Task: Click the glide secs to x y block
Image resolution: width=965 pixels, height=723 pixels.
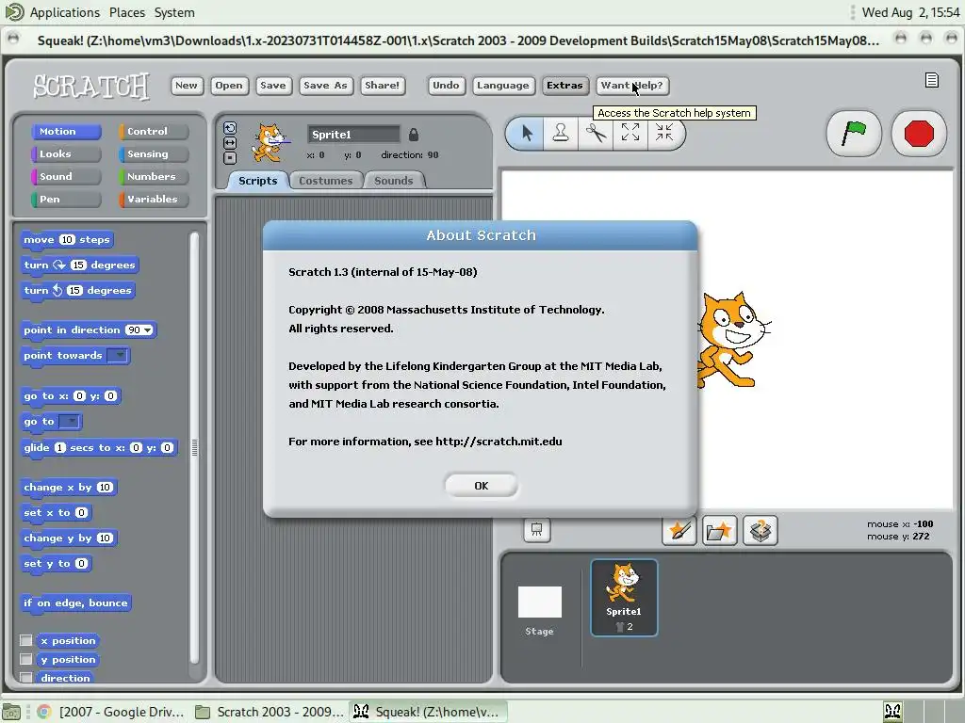Action: tap(99, 447)
